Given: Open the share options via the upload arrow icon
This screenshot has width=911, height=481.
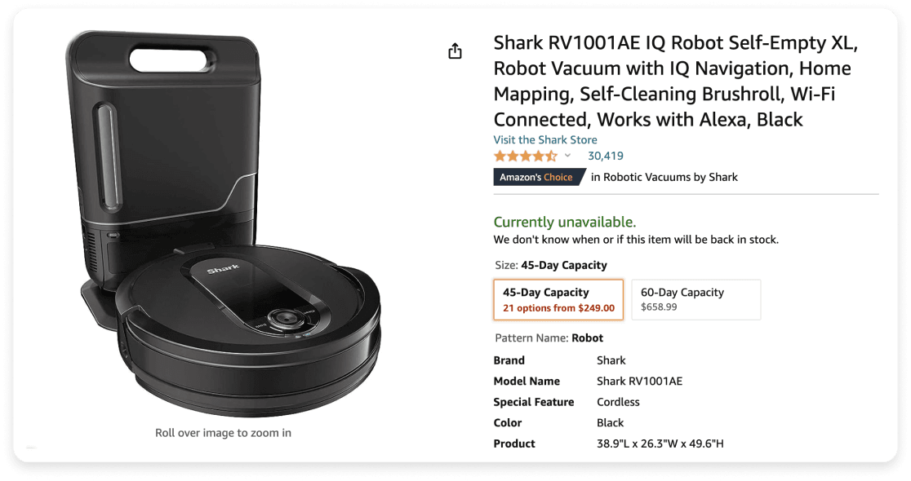Looking at the screenshot, I should point(455,51).
